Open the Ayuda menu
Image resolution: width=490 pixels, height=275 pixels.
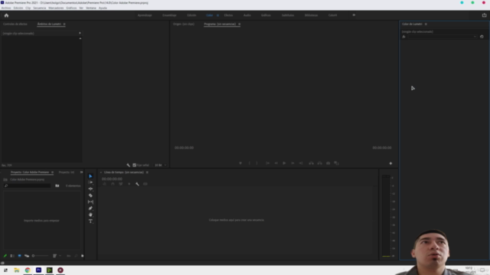point(103,8)
